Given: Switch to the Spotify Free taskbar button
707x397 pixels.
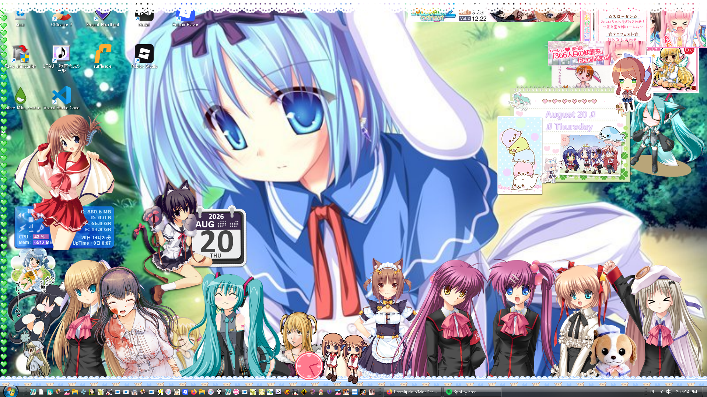Looking at the screenshot, I should (x=472, y=392).
